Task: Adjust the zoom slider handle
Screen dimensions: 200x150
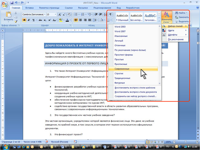Action: pos(185,142)
